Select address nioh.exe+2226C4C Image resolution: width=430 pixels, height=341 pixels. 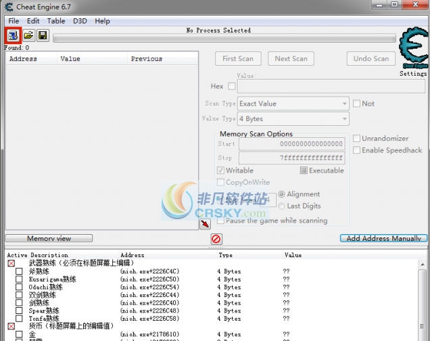click(149, 271)
